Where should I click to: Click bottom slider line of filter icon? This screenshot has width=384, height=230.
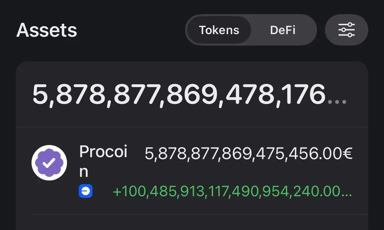[x=346, y=35]
